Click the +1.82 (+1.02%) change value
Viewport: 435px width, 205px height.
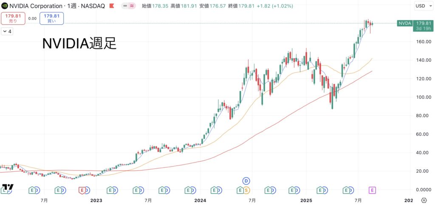[x=275, y=6]
